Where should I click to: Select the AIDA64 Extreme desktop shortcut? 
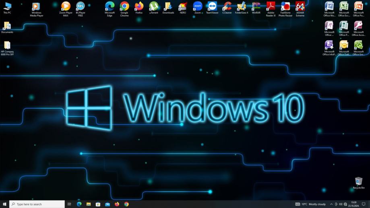300,9
